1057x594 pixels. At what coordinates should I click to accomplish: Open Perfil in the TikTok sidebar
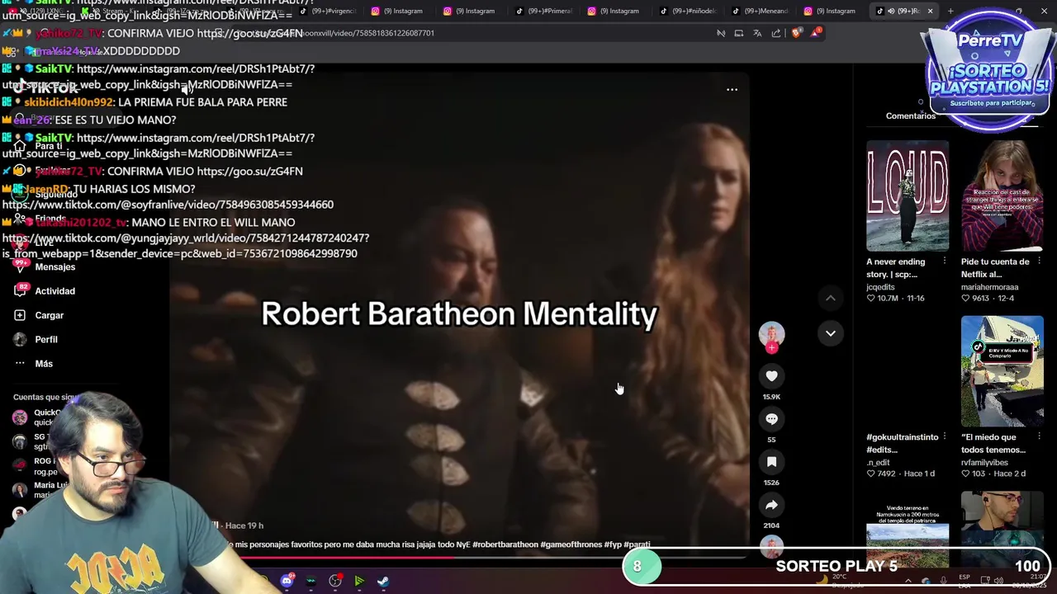[46, 339]
